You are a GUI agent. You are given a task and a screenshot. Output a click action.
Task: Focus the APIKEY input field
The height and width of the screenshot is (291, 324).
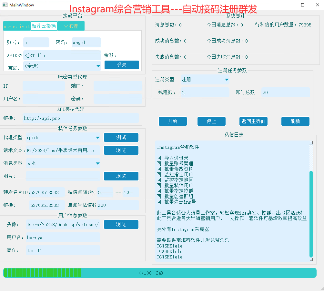pos(62,55)
